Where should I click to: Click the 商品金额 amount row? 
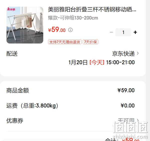70,90
